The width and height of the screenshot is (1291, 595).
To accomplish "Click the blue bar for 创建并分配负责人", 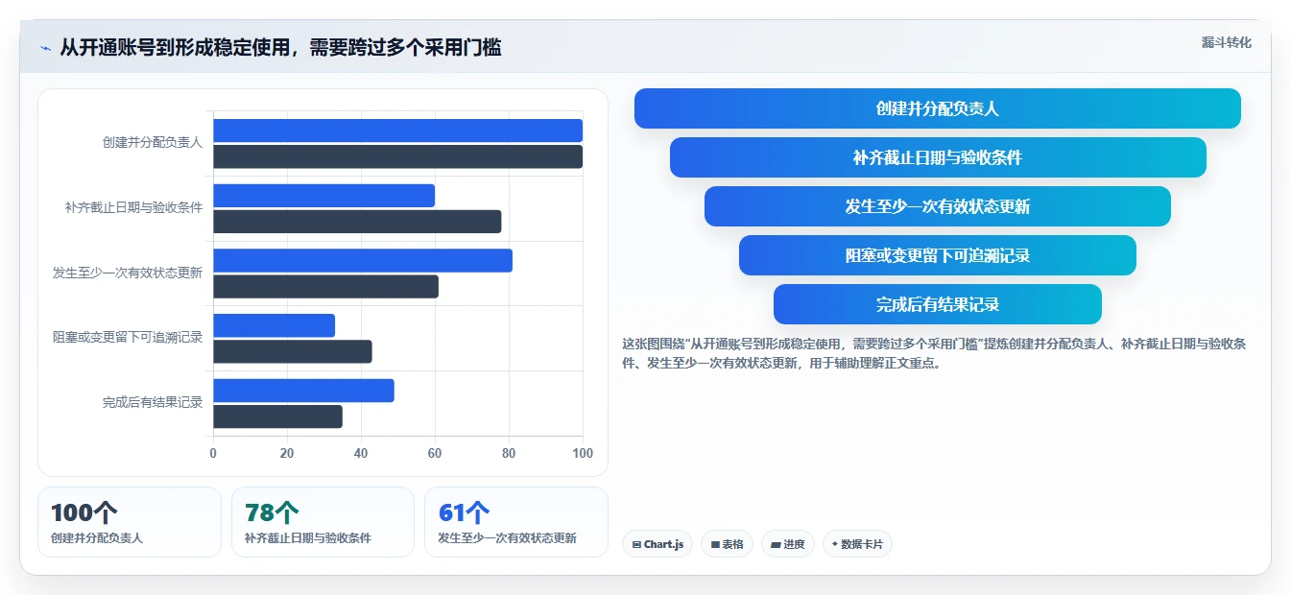I will (397, 131).
